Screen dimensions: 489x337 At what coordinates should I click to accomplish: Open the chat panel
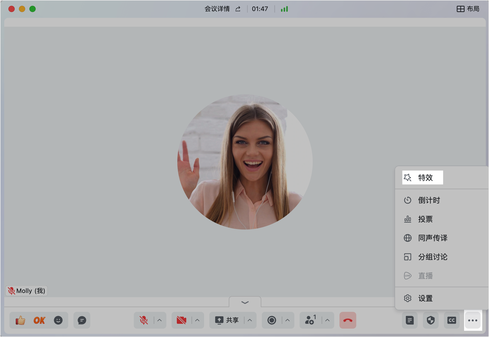pos(82,320)
